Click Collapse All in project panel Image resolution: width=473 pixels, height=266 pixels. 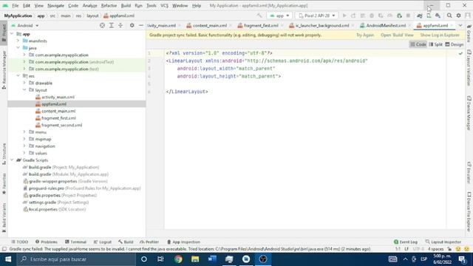[x=120, y=26]
